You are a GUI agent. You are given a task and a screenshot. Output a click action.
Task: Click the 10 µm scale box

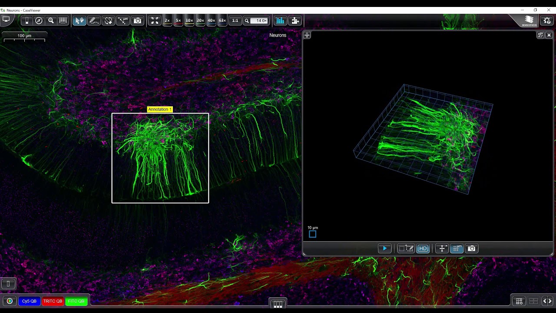(312, 234)
